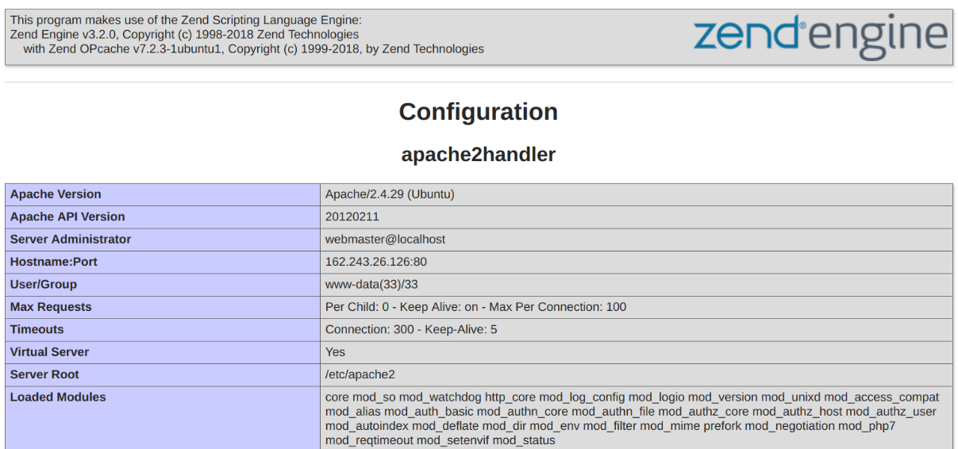Select the 'Connection: 300 - Keep-Alive: 5' value
This screenshot has height=449, width=958.
click(411, 329)
